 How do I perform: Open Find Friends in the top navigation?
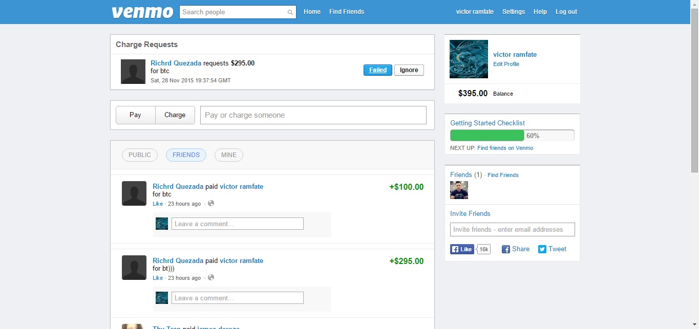coord(347,12)
